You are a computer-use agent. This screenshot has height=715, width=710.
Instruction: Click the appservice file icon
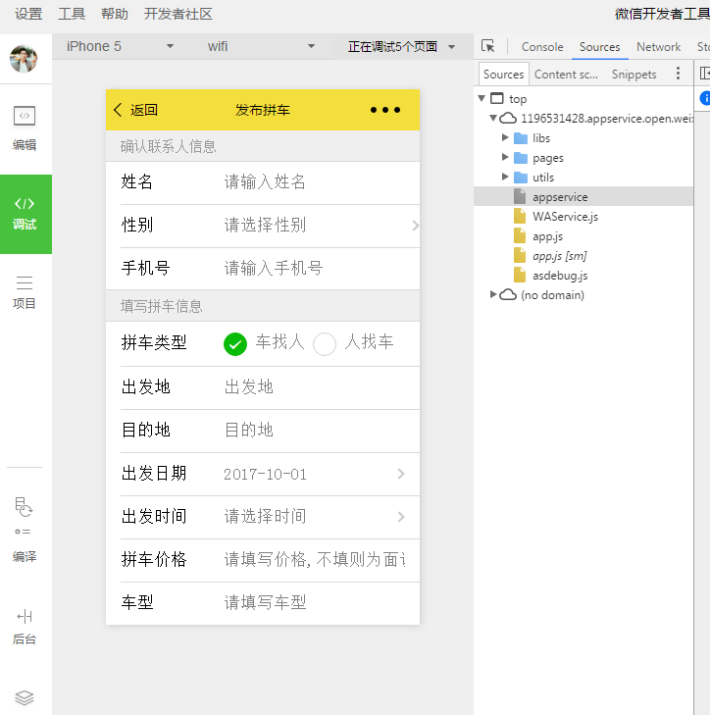520,196
